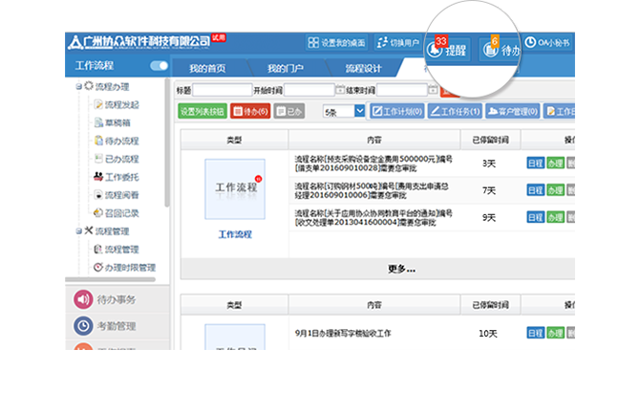Click the OA小秘书 clock icon
The width and height of the screenshot is (640, 394).
(x=530, y=42)
